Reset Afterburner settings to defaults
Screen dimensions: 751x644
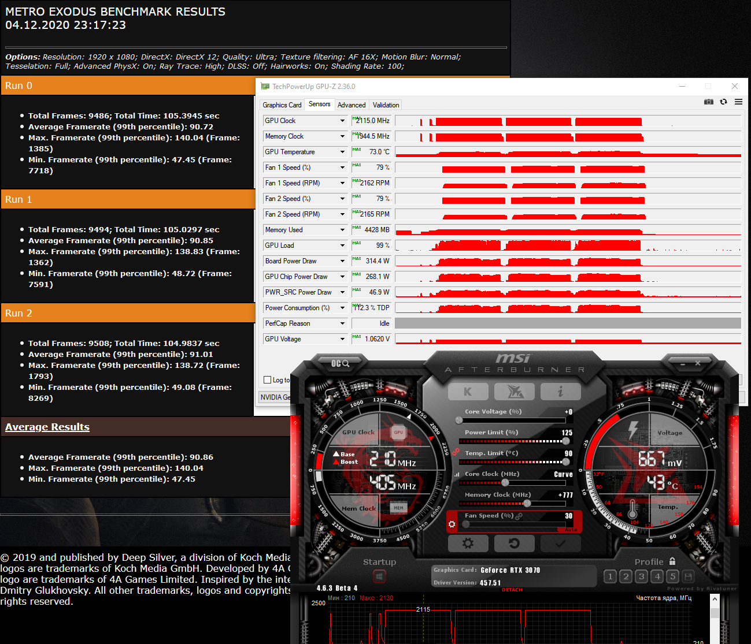[514, 544]
